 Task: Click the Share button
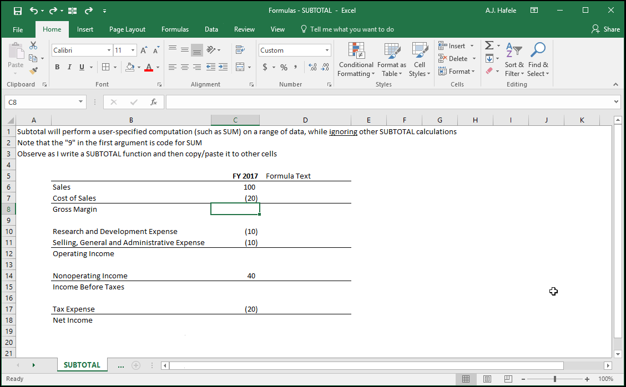click(x=605, y=29)
